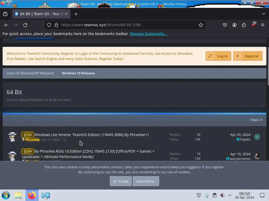This screenshot has width=269, height=201.
Task: Click Phrankie avatar on Windows Lite Xtreme row
Action: click(12, 137)
